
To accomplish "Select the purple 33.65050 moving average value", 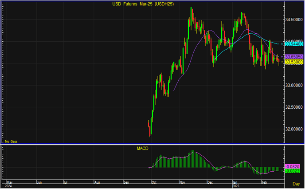I will (294, 57).
